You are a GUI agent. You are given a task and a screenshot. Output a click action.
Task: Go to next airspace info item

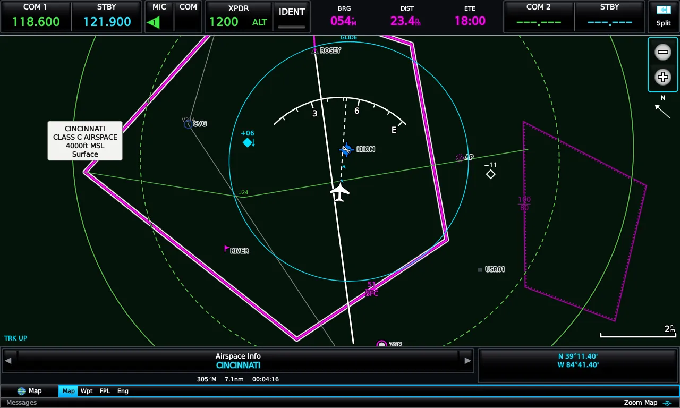pyautogui.click(x=467, y=361)
